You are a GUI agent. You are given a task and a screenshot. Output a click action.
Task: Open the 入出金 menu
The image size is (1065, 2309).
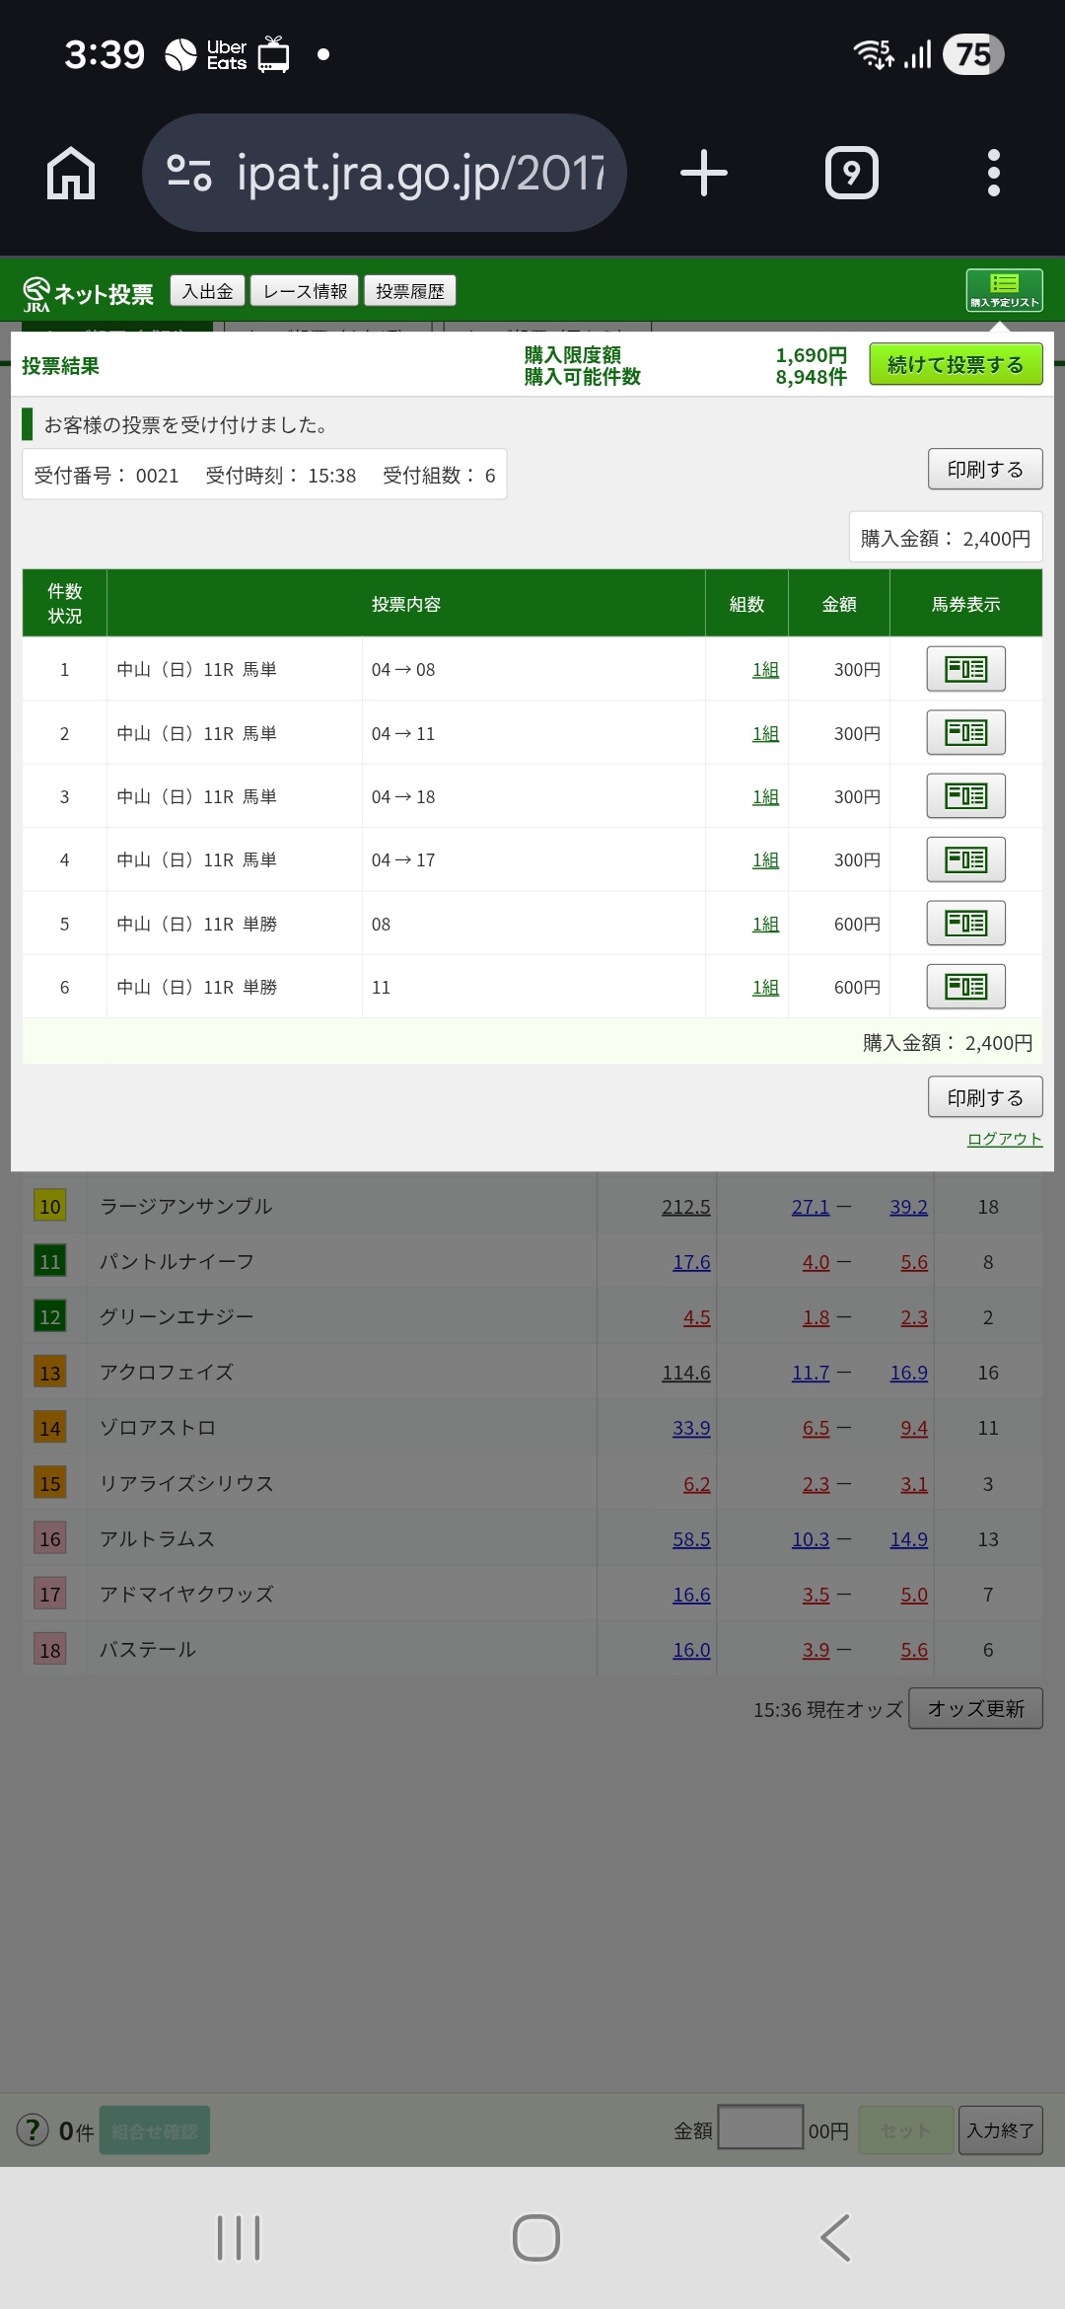coord(208,291)
